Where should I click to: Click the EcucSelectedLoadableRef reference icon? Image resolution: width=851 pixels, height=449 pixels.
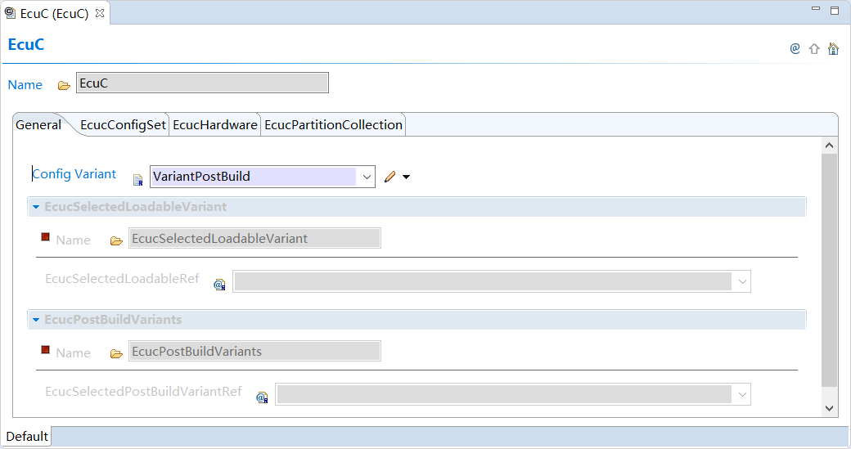[x=219, y=285]
